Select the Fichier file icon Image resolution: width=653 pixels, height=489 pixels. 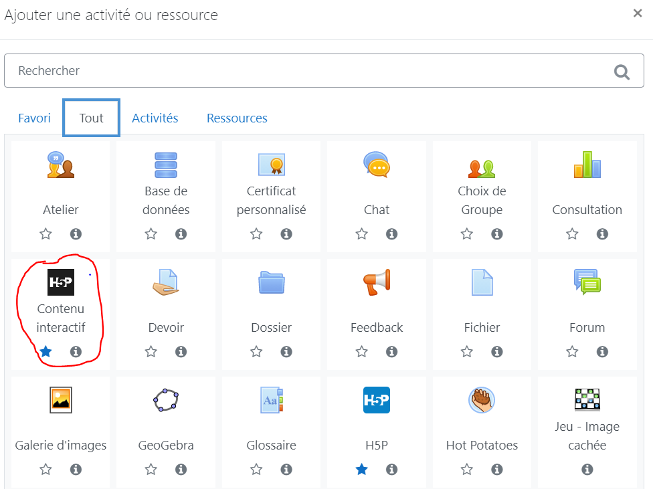click(482, 282)
